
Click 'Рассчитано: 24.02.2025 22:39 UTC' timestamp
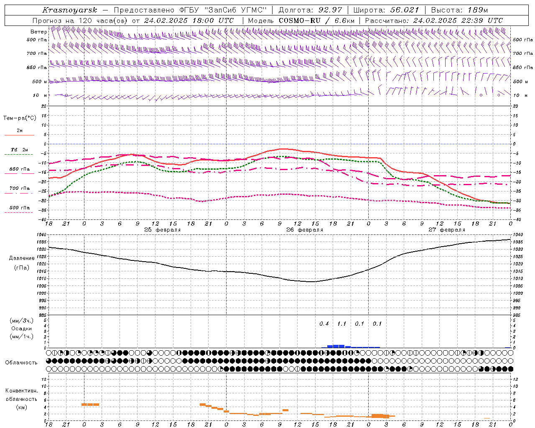tap(434, 20)
